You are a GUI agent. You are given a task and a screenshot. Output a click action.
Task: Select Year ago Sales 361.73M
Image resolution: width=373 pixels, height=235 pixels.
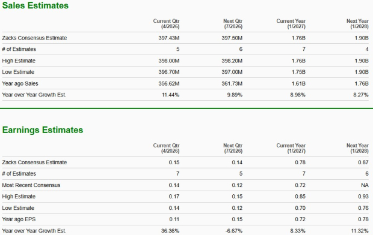[232, 83]
